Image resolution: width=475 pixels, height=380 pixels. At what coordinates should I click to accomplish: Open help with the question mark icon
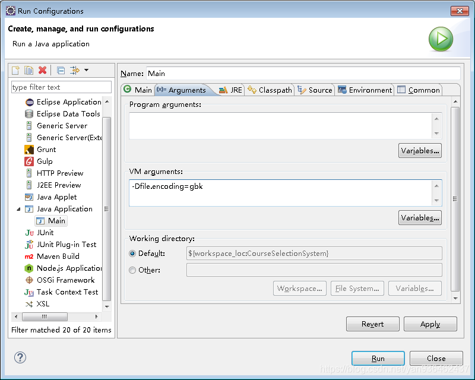click(20, 357)
